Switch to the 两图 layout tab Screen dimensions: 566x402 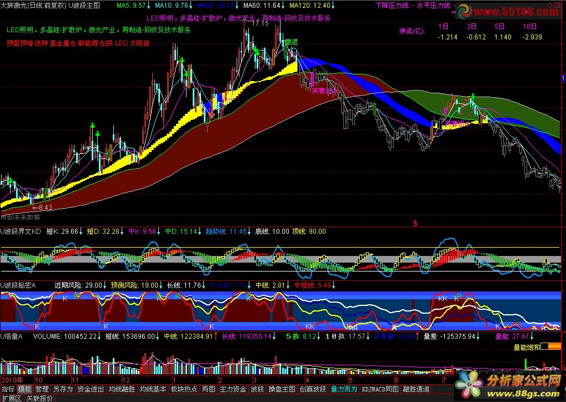[x=209, y=389]
